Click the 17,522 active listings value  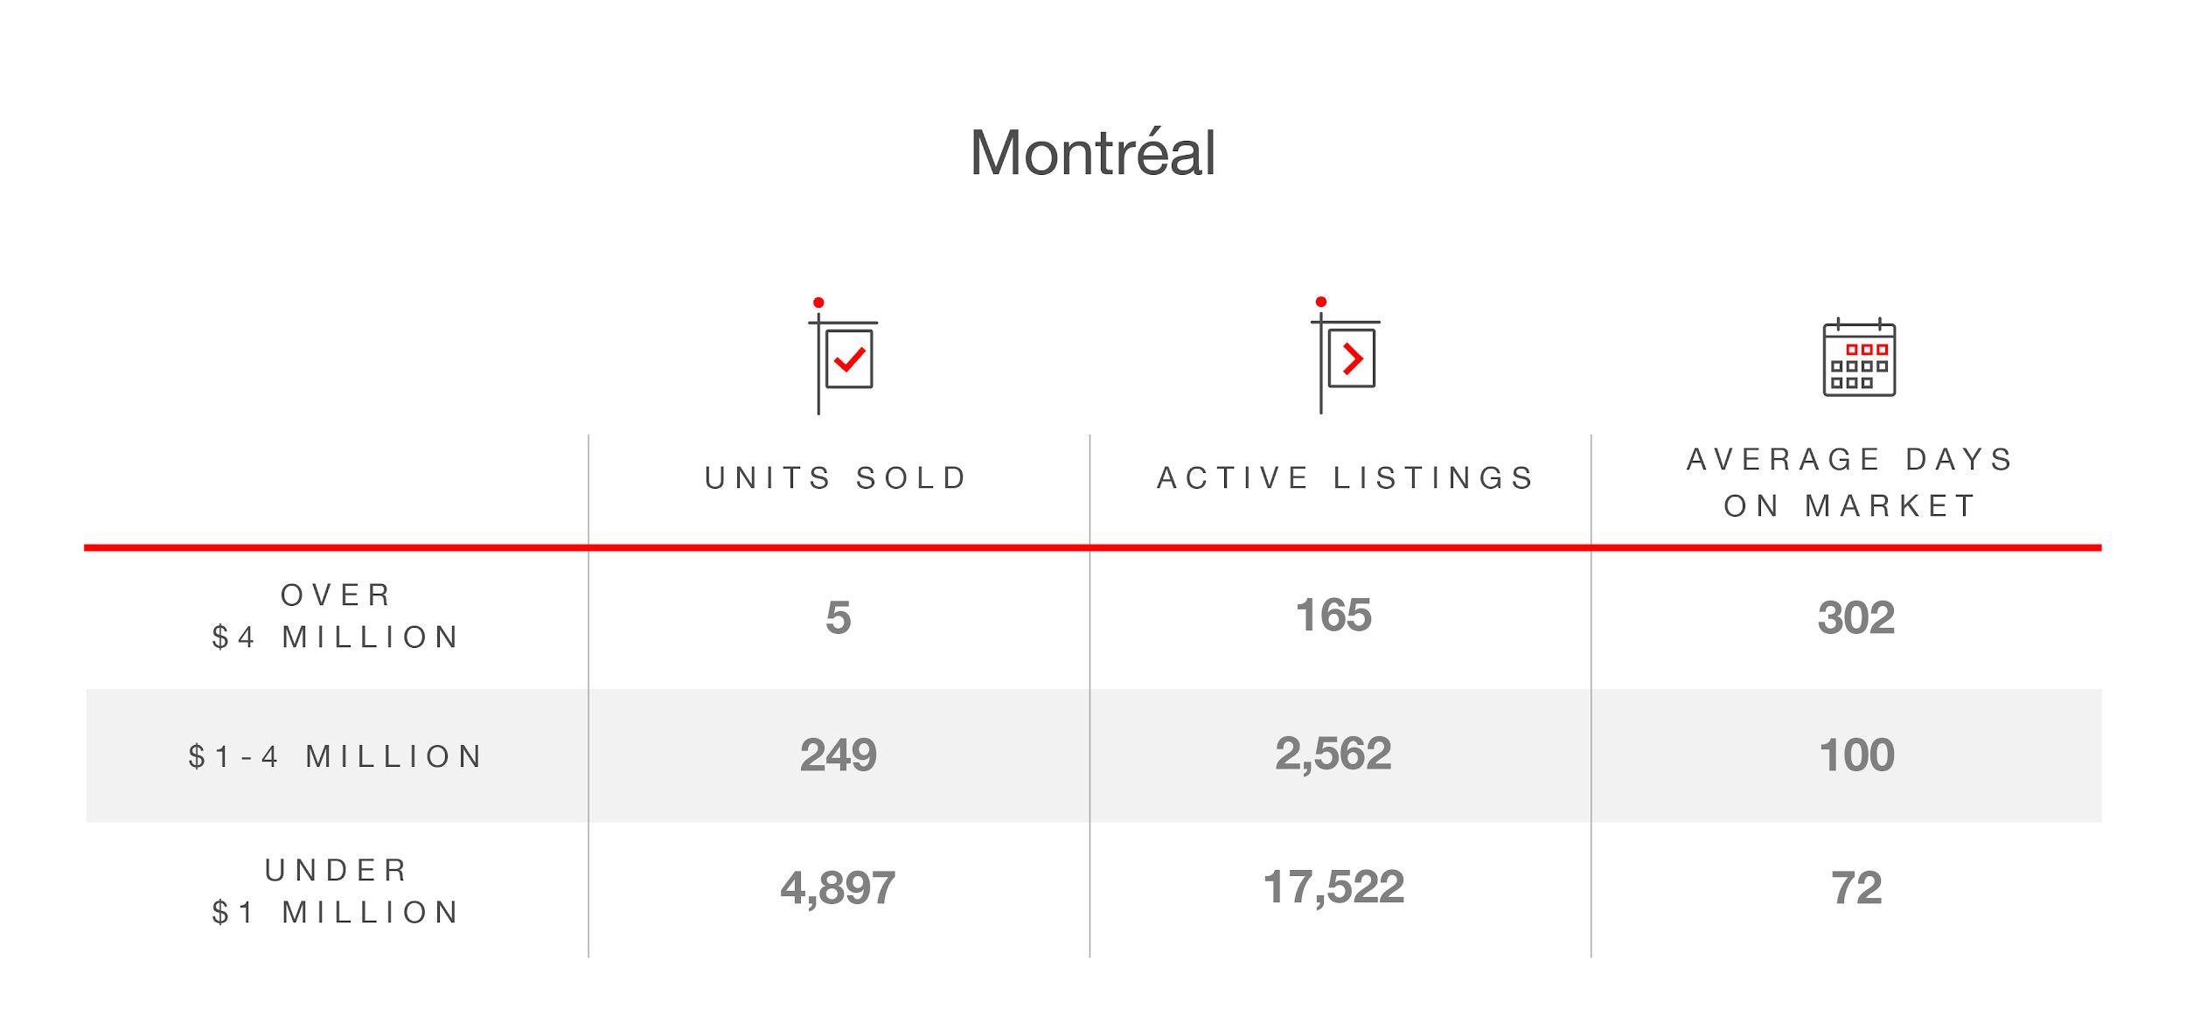coord(1333,887)
